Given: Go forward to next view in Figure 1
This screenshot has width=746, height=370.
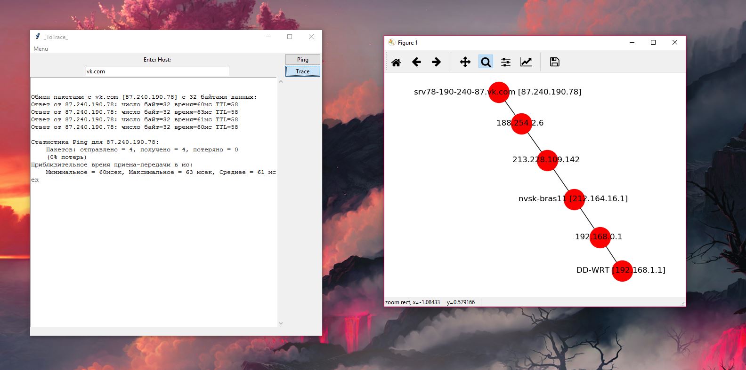Looking at the screenshot, I should [x=437, y=62].
